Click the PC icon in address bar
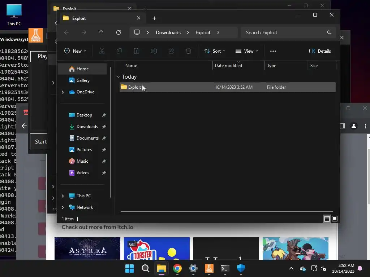The width and height of the screenshot is (370, 277). pyautogui.click(x=137, y=32)
